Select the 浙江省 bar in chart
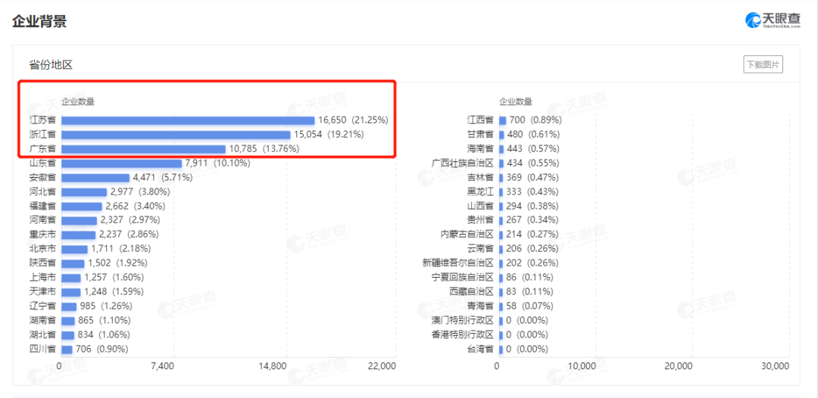The height and width of the screenshot is (398, 818). pos(176,135)
